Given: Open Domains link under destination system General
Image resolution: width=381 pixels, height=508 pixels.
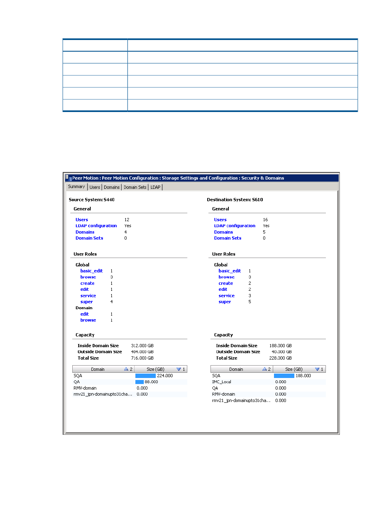Looking at the screenshot, I should click(224, 232).
